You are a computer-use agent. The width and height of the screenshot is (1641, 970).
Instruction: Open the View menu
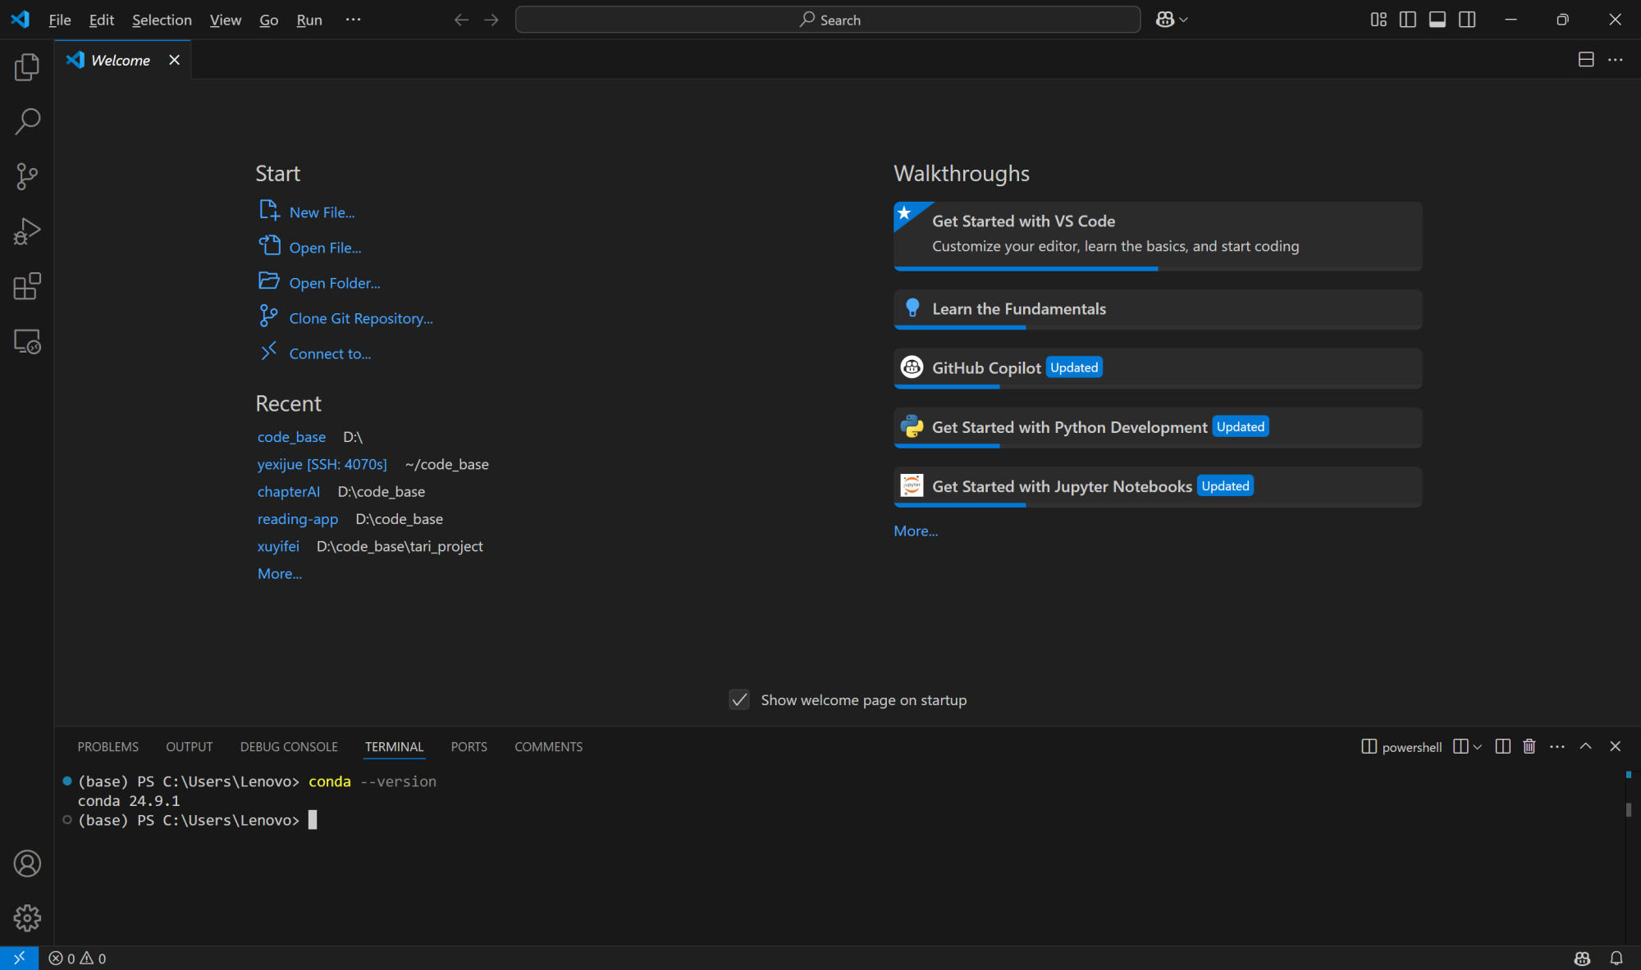225,20
